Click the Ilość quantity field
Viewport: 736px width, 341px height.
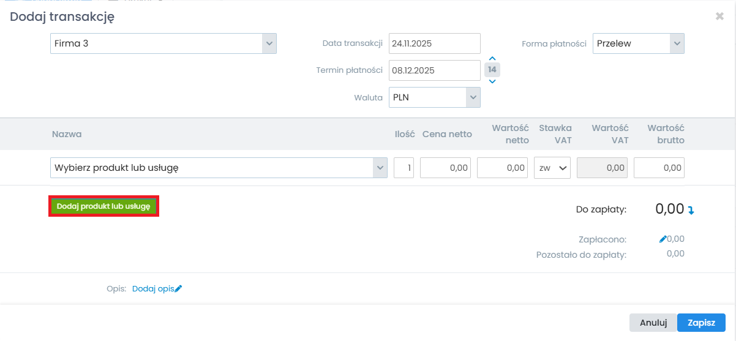[x=404, y=168]
